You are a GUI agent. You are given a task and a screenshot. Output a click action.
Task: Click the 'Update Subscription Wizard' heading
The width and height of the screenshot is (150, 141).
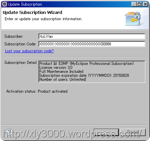tap(32, 12)
